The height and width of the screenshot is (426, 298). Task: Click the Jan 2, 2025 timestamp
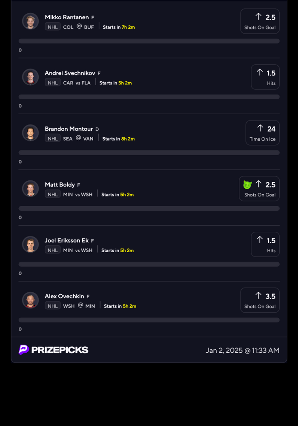tap(243, 350)
